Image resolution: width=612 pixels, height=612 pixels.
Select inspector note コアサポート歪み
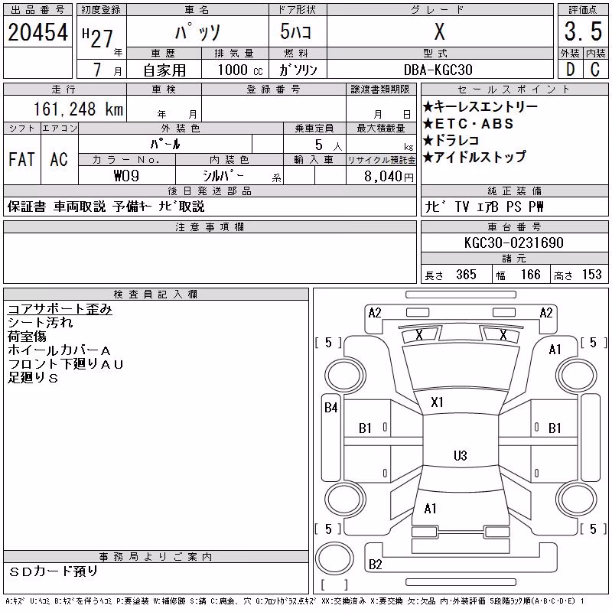pyautogui.click(x=60, y=309)
